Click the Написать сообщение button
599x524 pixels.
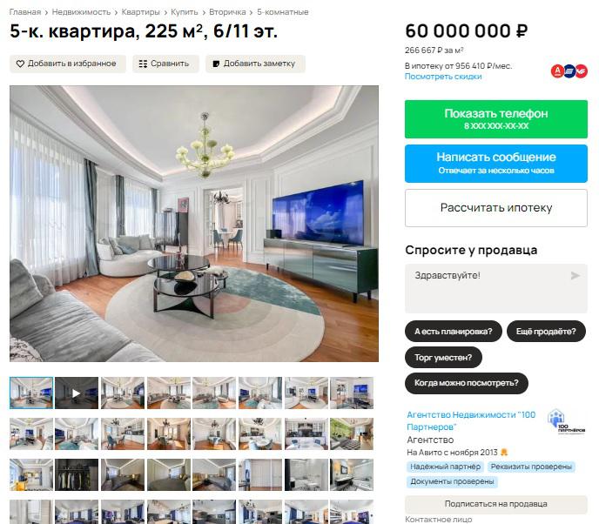(x=496, y=164)
